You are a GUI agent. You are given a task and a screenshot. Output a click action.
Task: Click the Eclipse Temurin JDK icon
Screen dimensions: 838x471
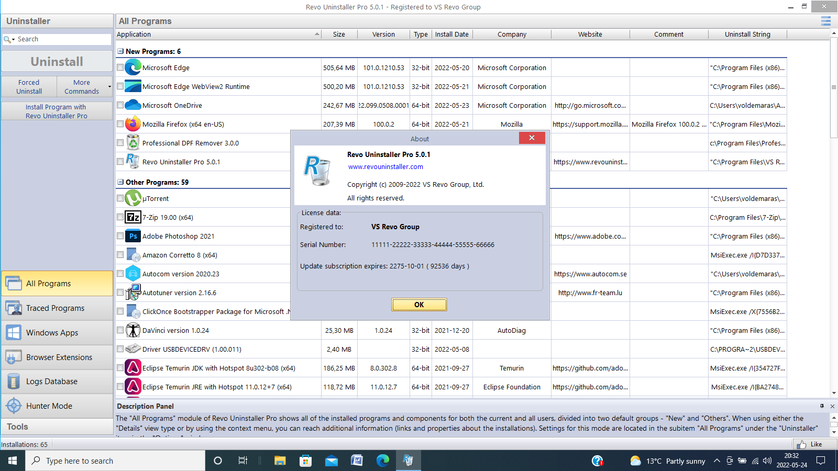click(133, 368)
